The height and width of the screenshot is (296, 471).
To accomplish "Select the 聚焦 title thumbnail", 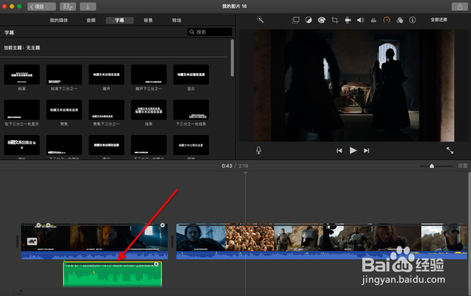I will pos(64,110).
